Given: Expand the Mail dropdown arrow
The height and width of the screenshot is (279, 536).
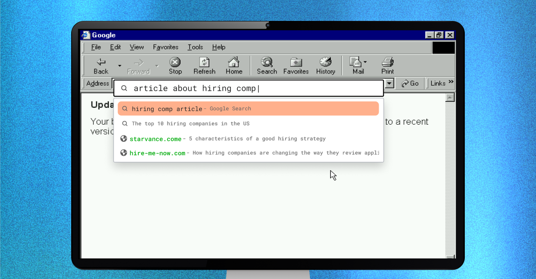Looking at the screenshot, I should point(365,62).
